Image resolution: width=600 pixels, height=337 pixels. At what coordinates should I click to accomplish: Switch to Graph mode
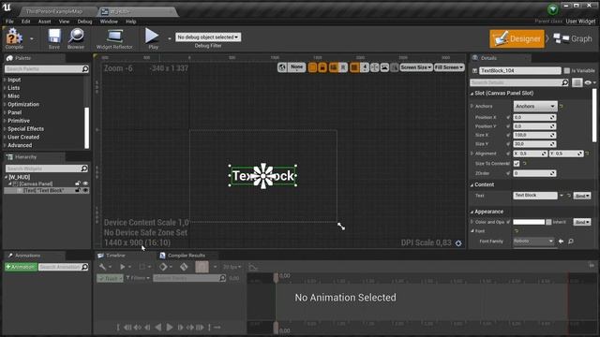[573, 38]
